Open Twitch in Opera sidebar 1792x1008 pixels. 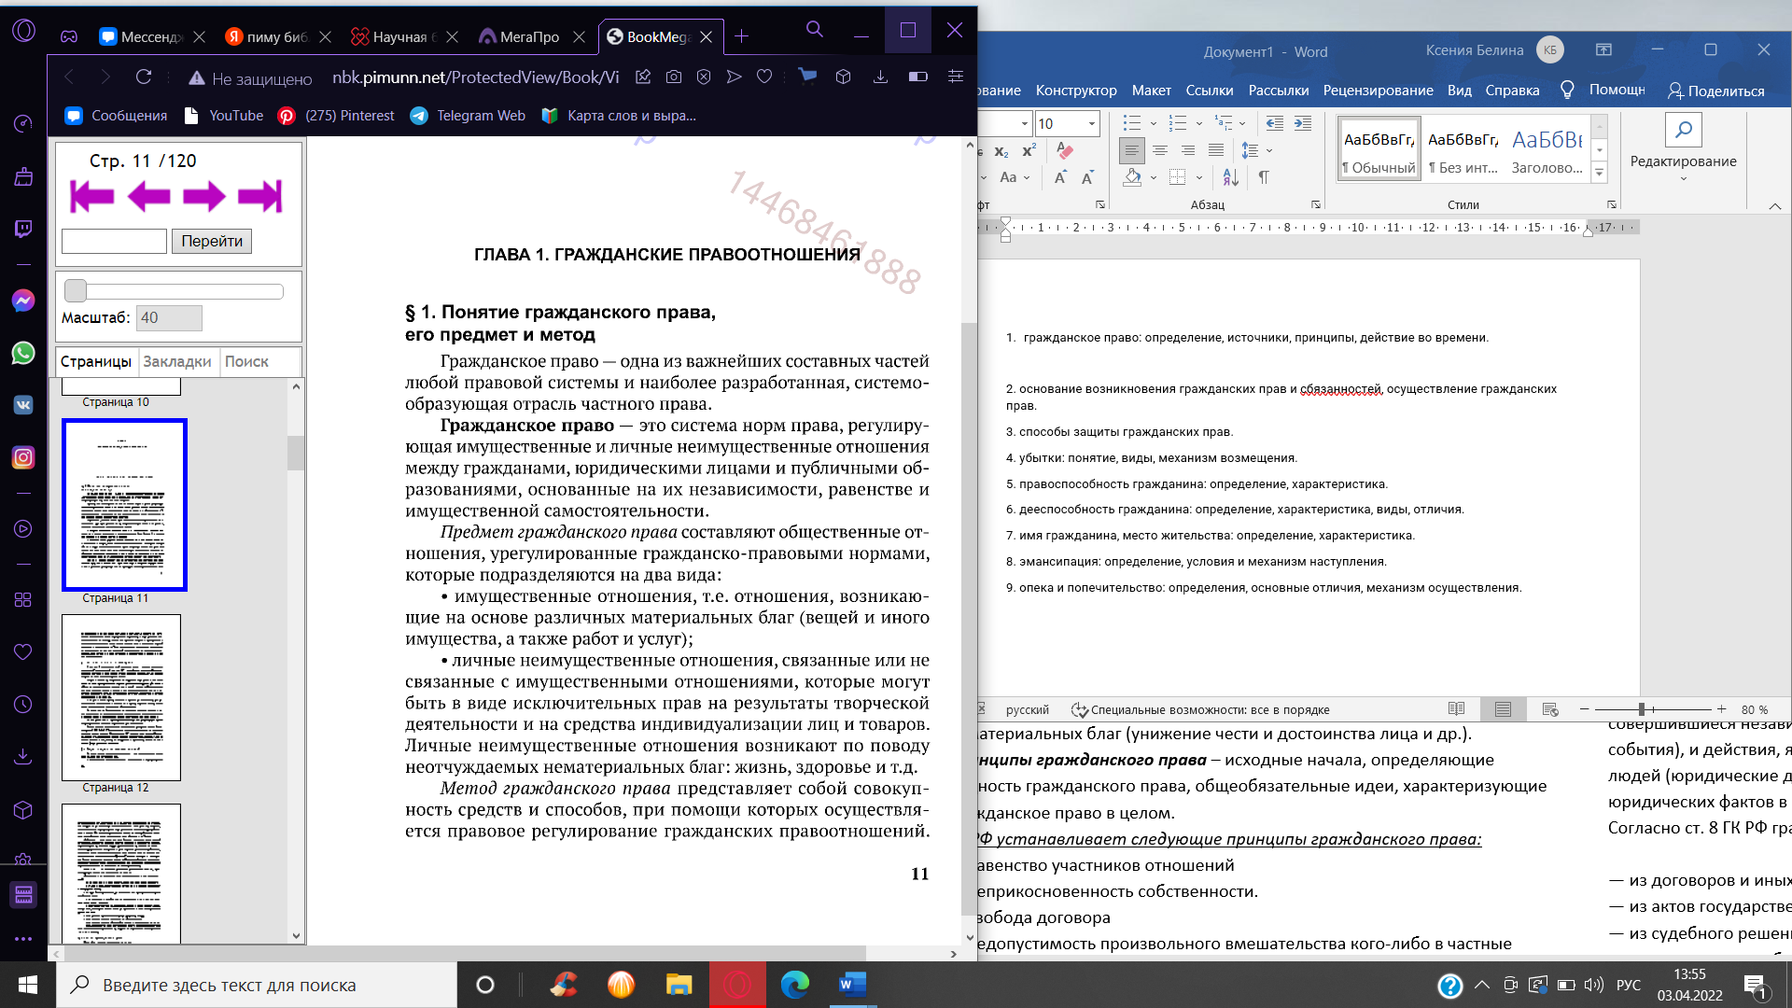[x=23, y=230]
